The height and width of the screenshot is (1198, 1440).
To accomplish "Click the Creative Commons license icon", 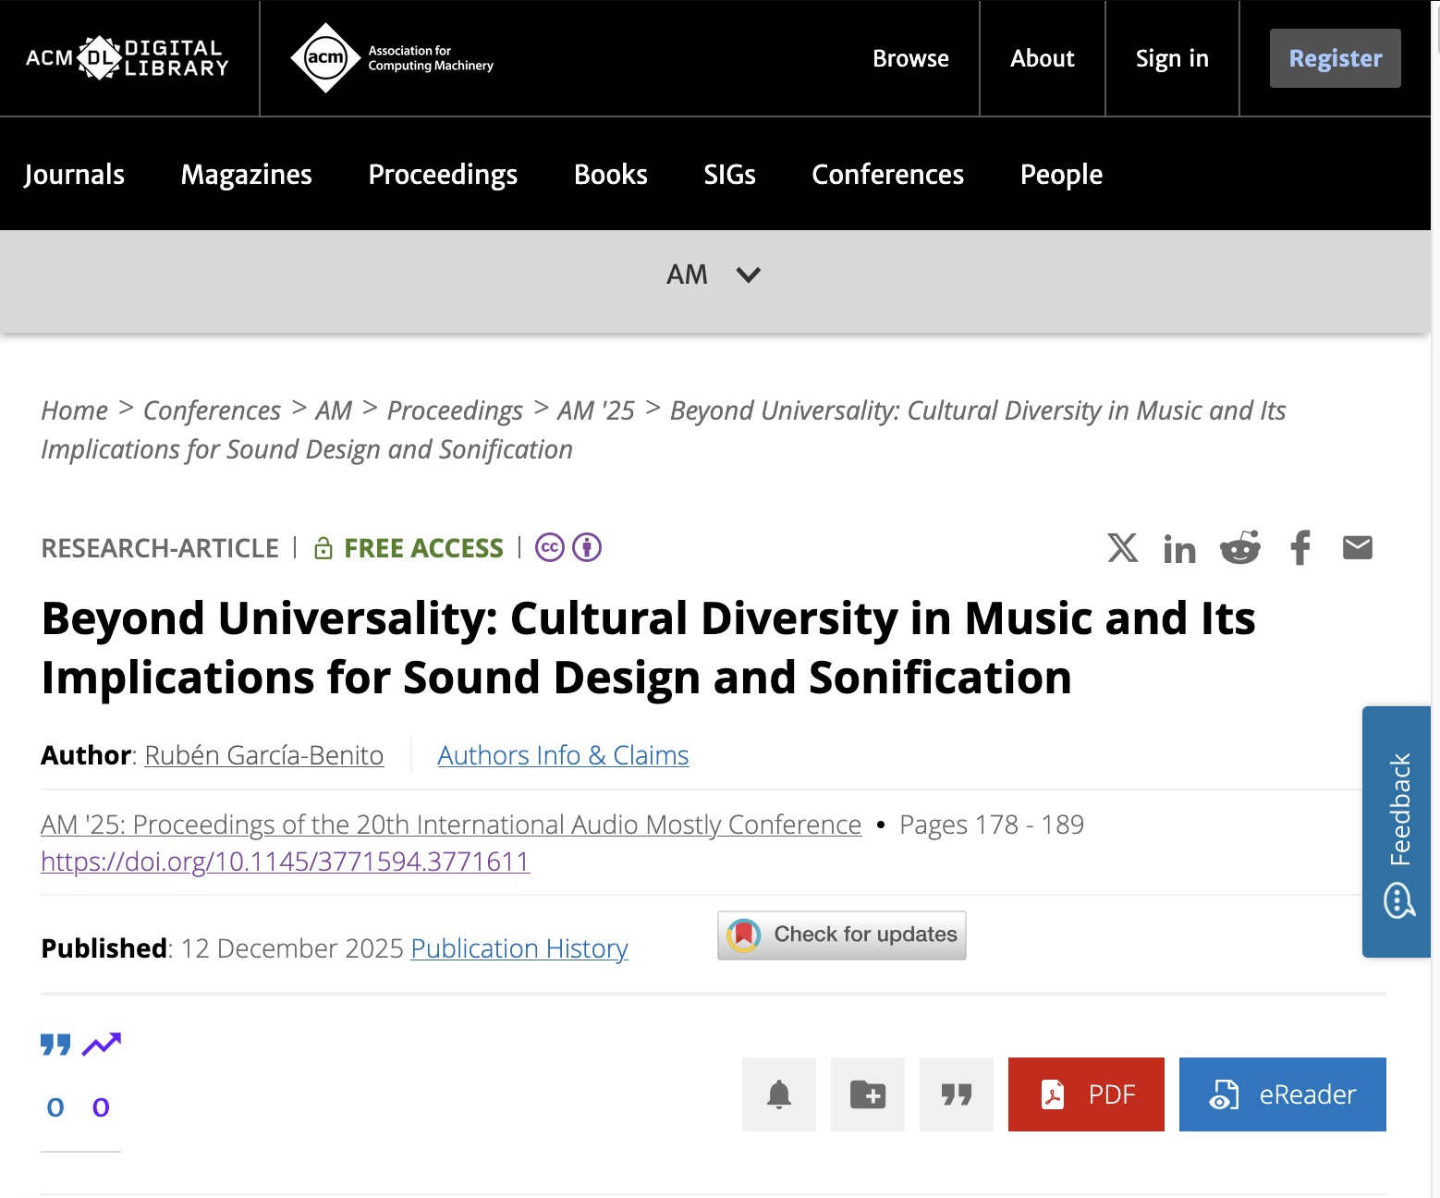I will [x=550, y=548].
